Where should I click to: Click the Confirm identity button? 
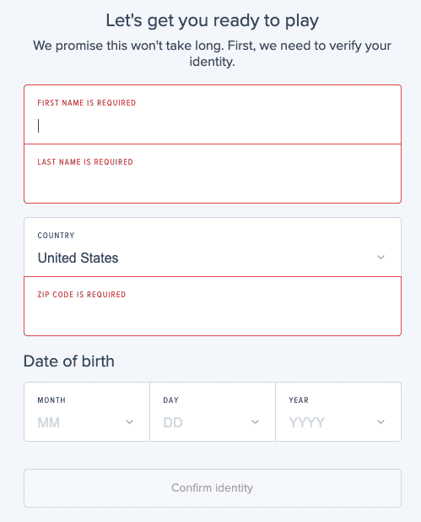213,488
